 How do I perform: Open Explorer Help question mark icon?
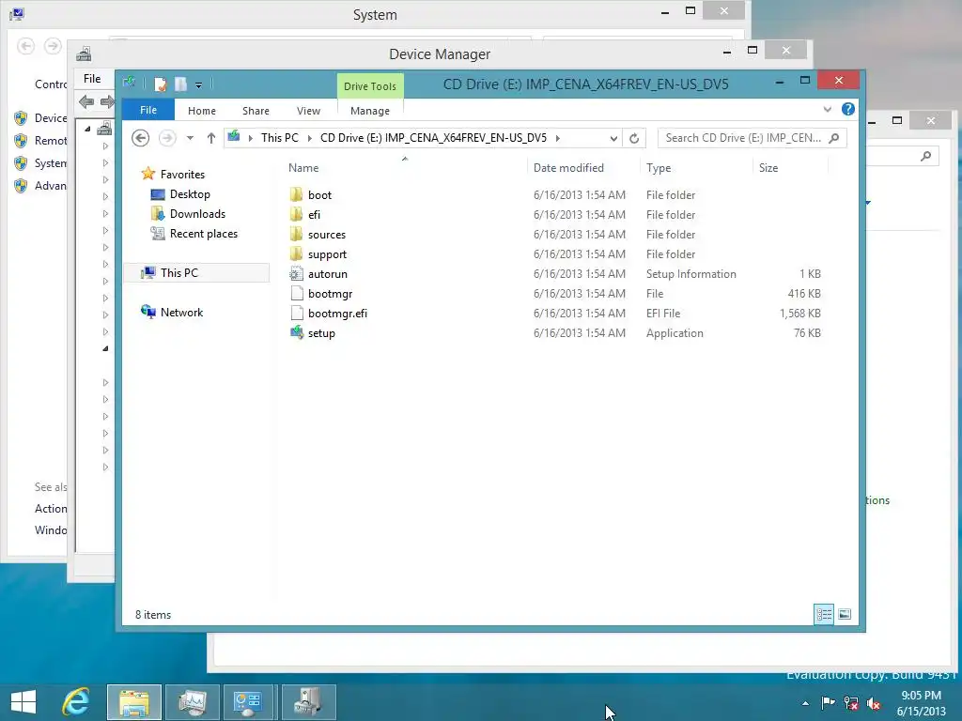pyautogui.click(x=848, y=109)
